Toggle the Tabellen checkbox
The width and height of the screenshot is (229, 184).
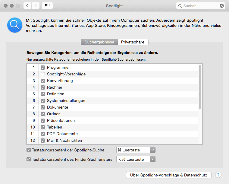(x=43, y=127)
